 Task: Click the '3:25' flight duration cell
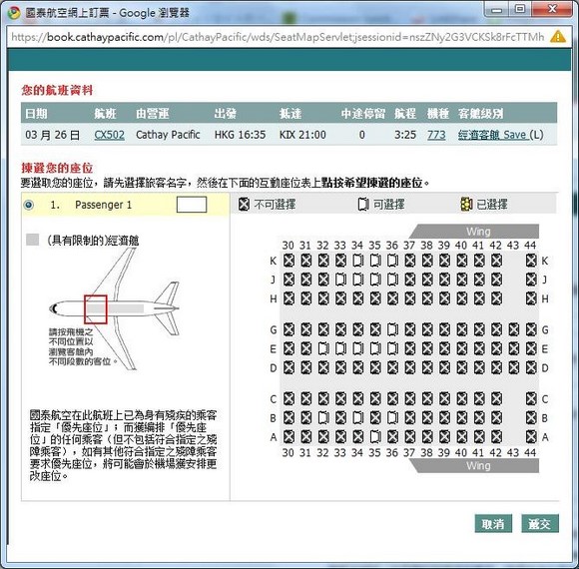405,135
